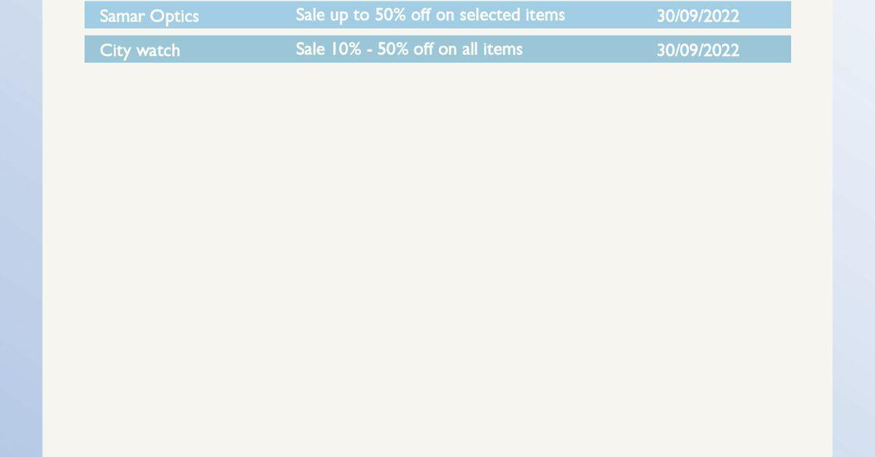Click '50% off' in the Samar Optics offer
Screen dimensions: 875x457
pyautogui.click(x=402, y=15)
